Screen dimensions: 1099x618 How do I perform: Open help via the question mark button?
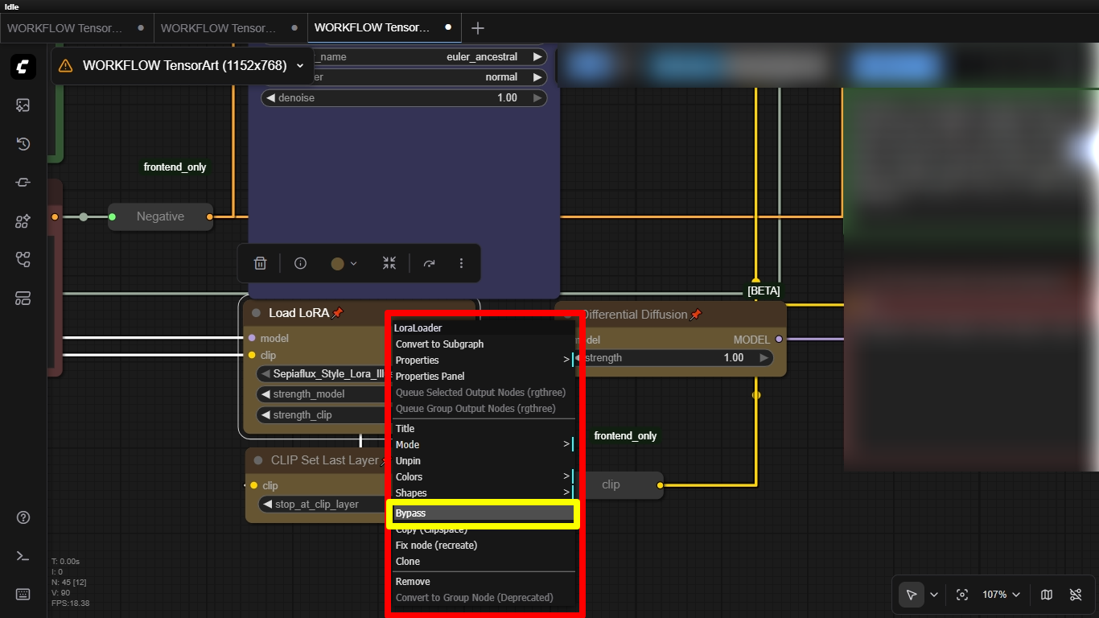tap(23, 517)
